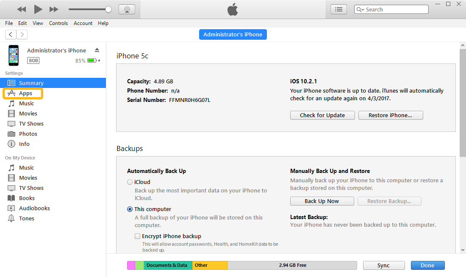Click the Info icon in Settings
This screenshot has height=277, width=466.
[11, 144]
